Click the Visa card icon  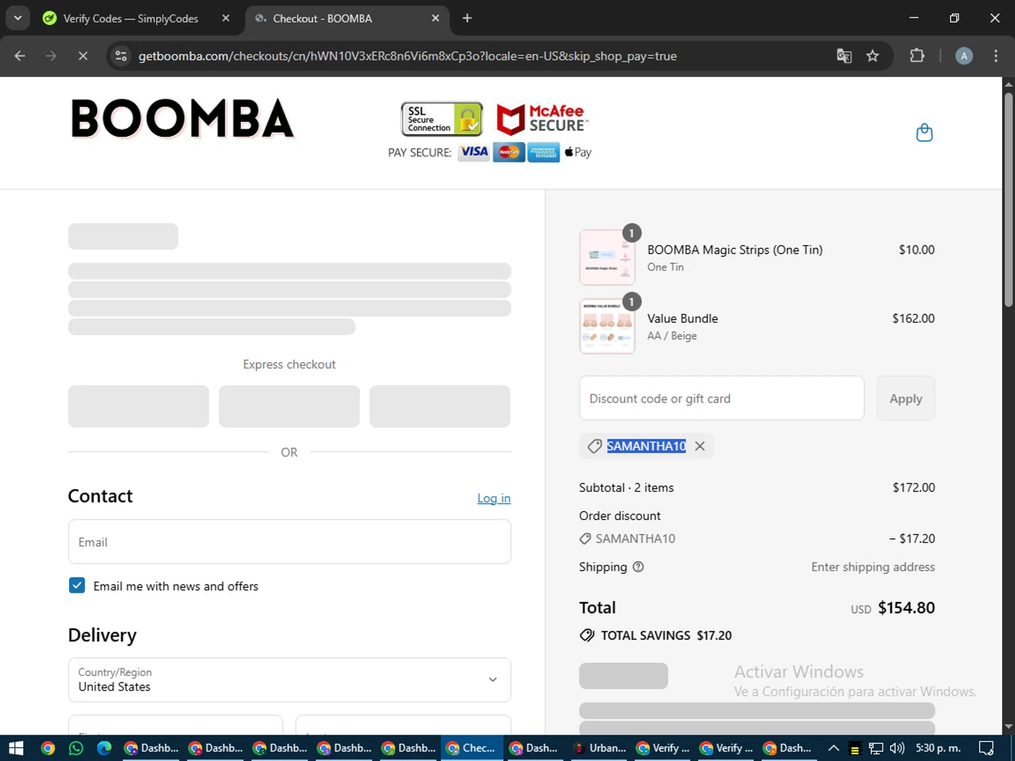(474, 152)
